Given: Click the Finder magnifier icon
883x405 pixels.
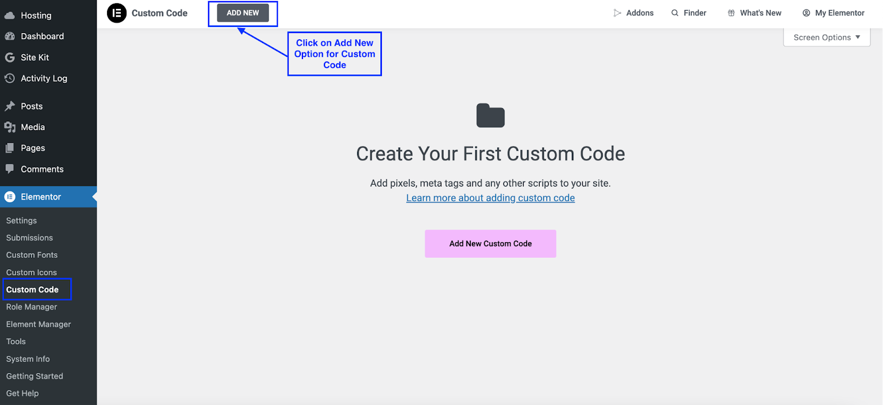Looking at the screenshot, I should [x=674, y=13].
